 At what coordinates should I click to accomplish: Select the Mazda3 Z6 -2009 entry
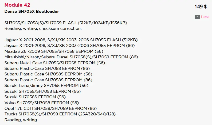pyautogui.click(x=54, y=51)
